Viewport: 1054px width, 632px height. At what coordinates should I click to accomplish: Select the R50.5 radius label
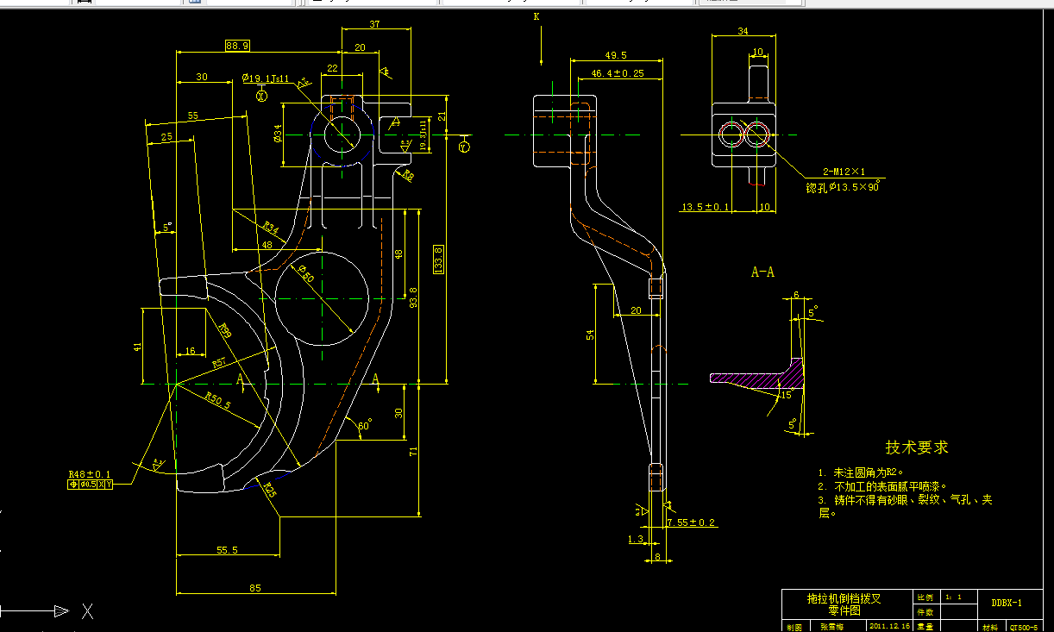pos(217,401)
